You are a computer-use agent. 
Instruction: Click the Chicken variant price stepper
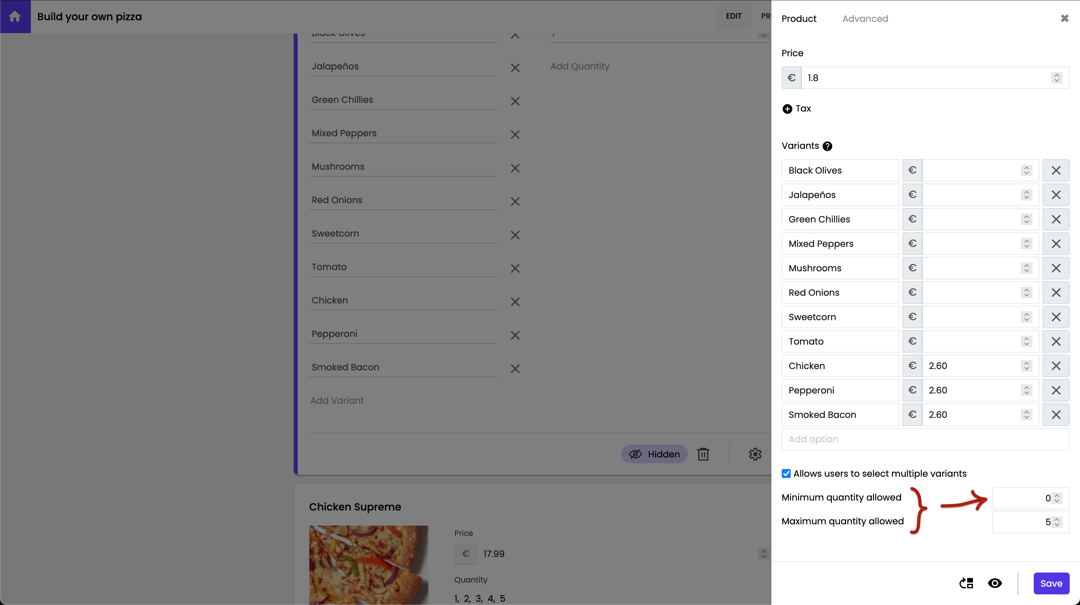[1026, 366]
